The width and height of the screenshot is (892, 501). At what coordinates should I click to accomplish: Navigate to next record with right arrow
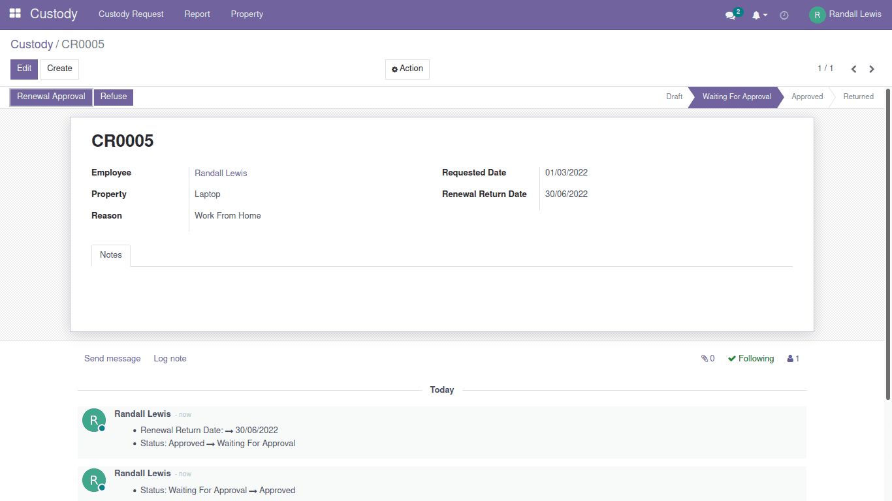[x=871, y=68]
